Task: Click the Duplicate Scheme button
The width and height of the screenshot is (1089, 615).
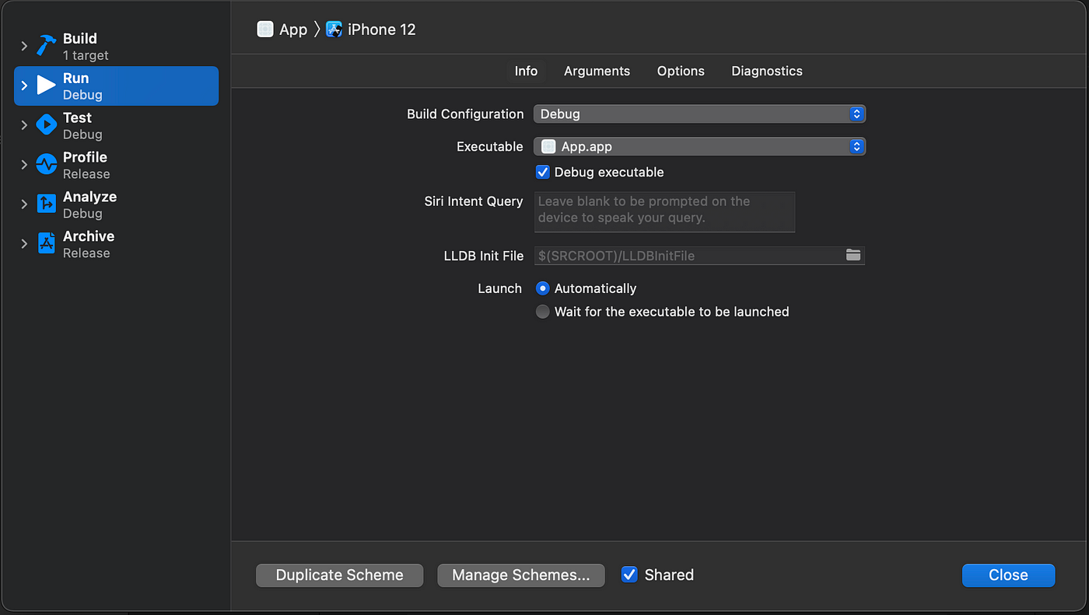Action: point(340,575)
